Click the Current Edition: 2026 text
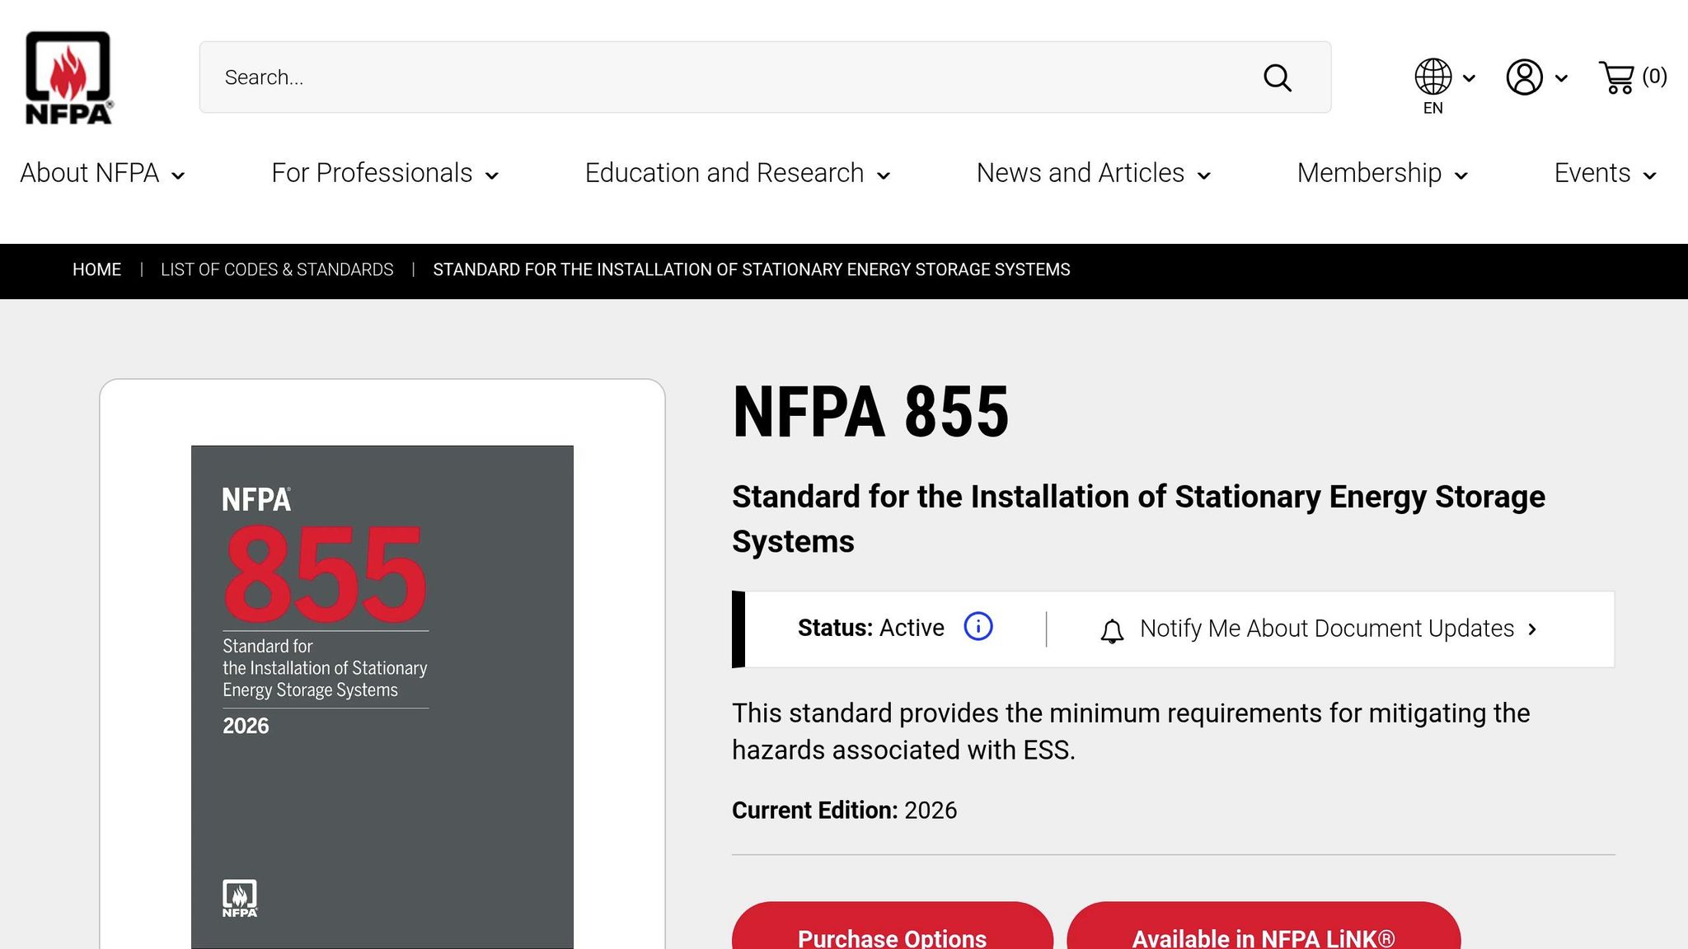This screenshot has height=949, width=1688. pyautogui.click(x=845, y=811)
